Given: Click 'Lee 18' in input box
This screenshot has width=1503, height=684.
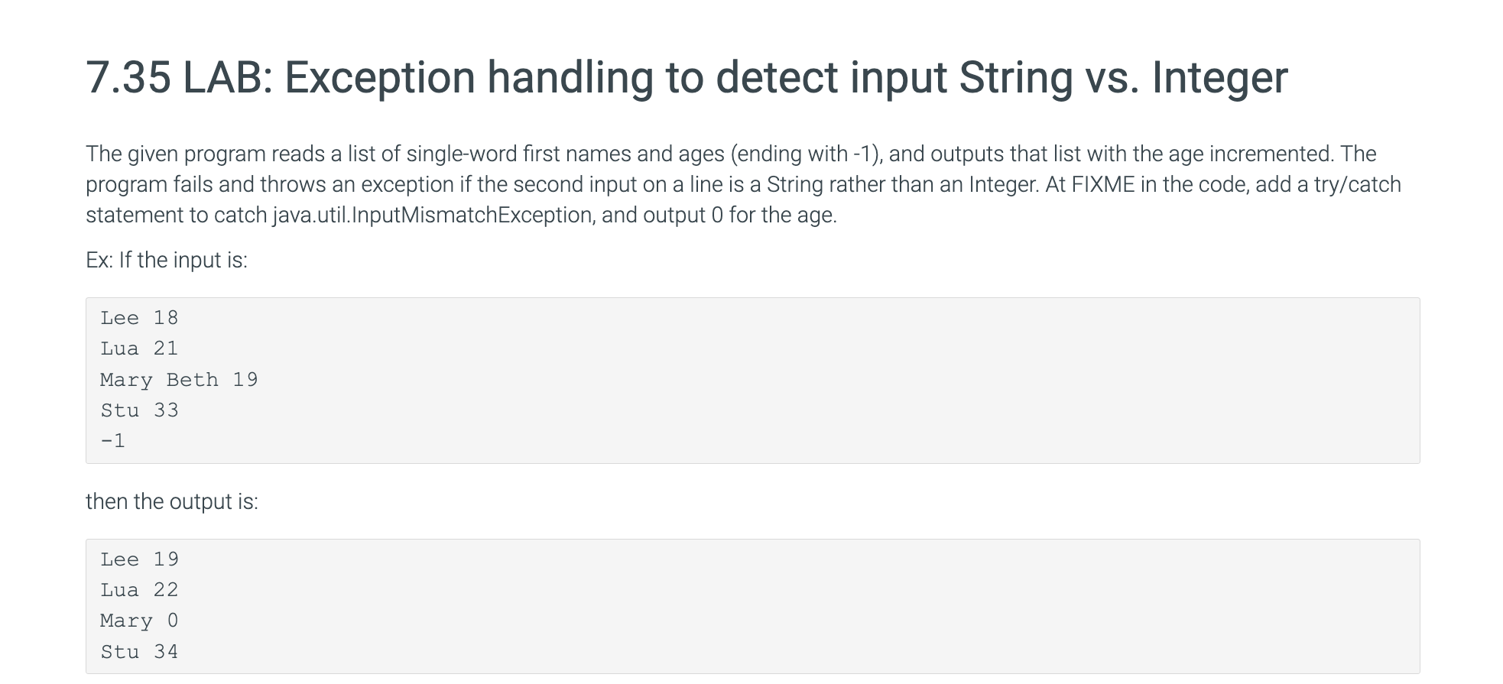Looking at the screenshot, I should (x=139, y=318).
